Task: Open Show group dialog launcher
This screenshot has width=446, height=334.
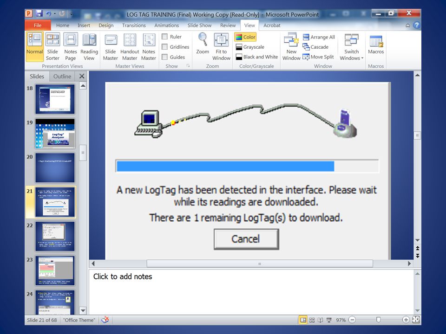Action: pos(188,66)
